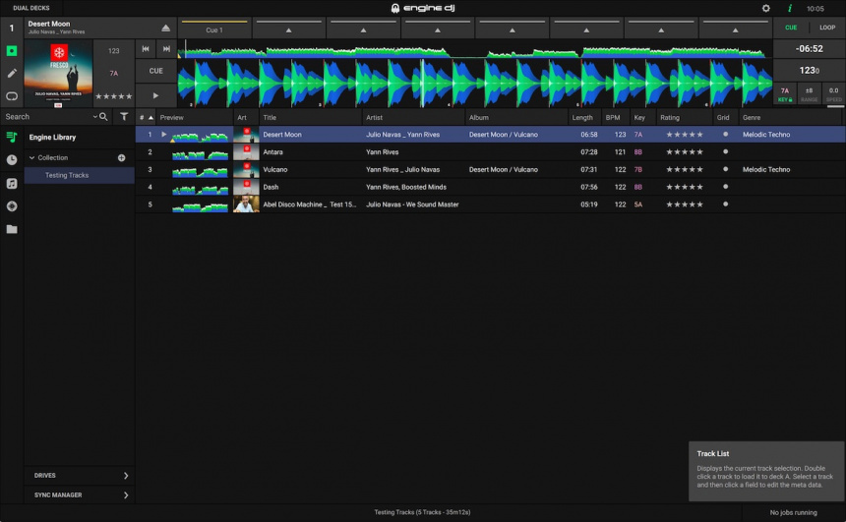Click the -06:52 remaining time display

[810, 48]
